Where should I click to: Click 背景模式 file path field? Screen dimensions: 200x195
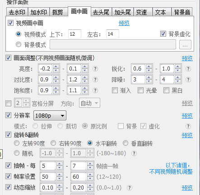pyautogui.click(x=113, y=44)
